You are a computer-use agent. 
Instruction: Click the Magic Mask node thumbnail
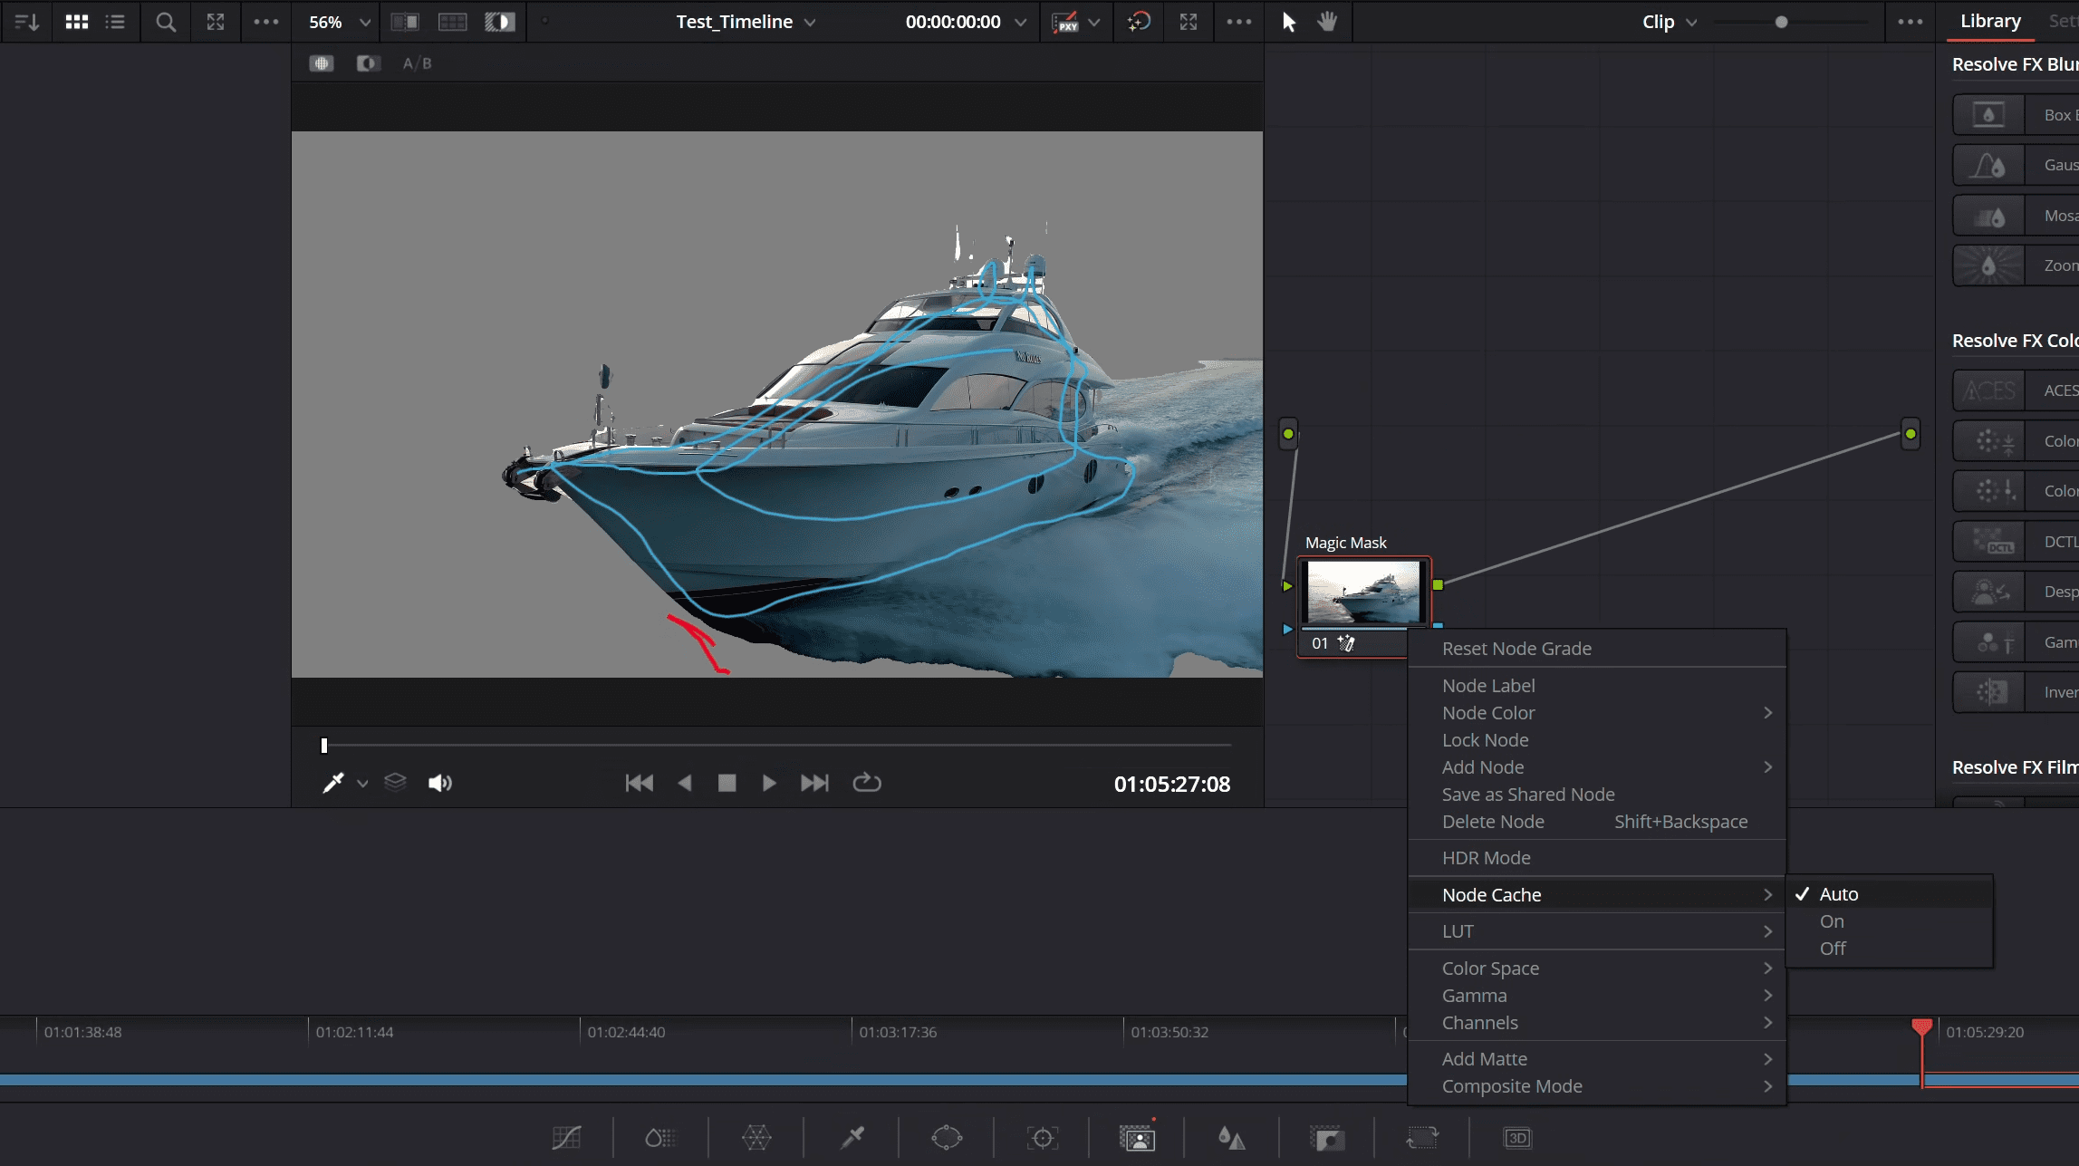point(1363,592)
